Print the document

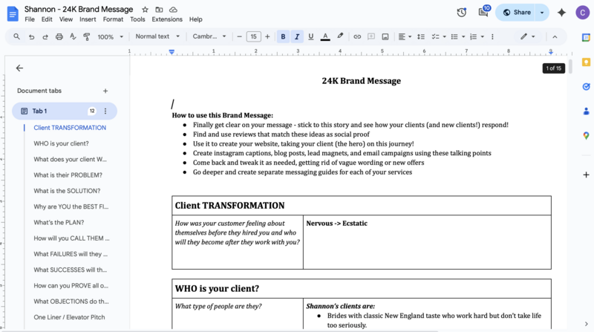(59, 36)
